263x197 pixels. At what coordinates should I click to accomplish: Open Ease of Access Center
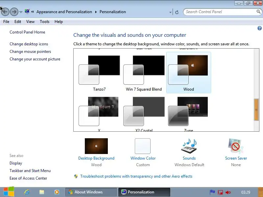[x=28, y=178]
